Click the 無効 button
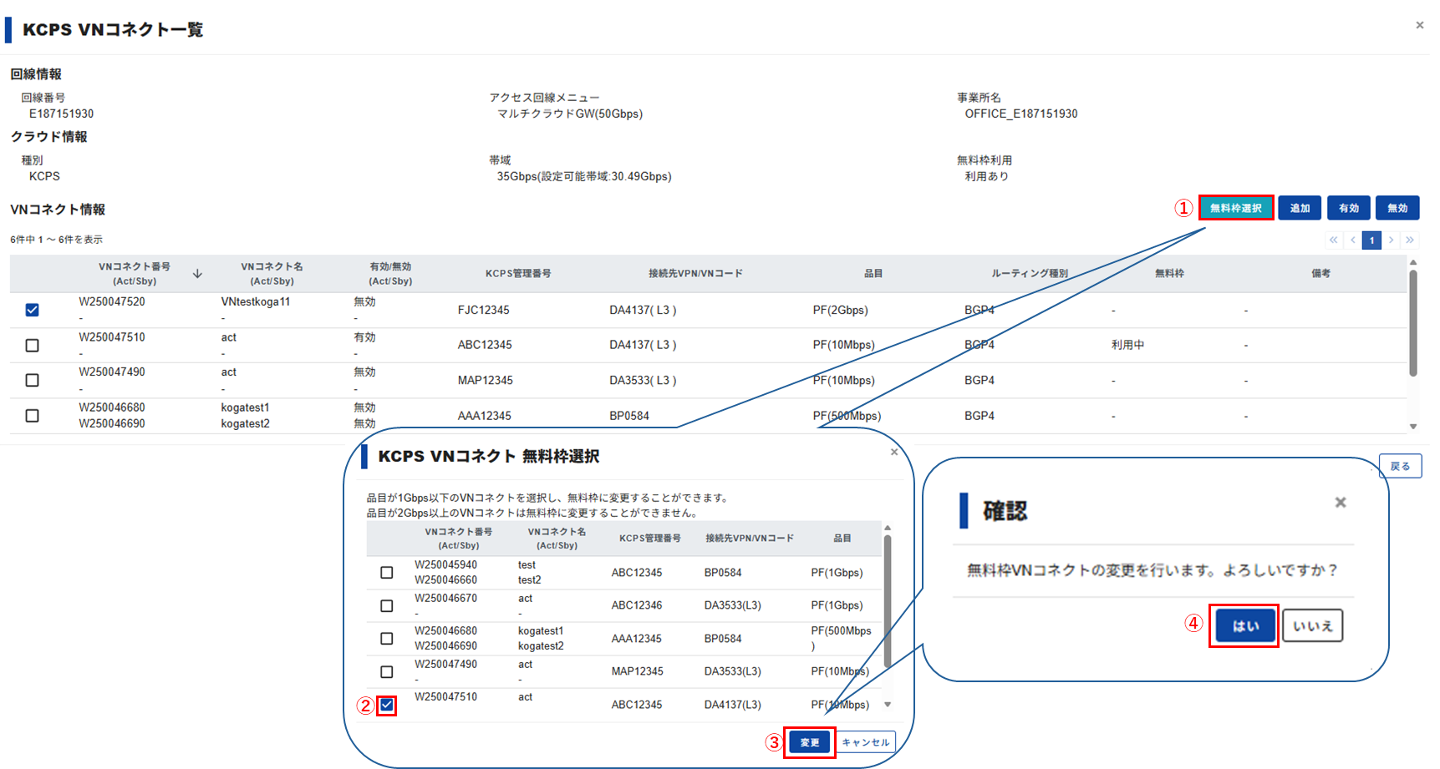 pos(1397,208)
